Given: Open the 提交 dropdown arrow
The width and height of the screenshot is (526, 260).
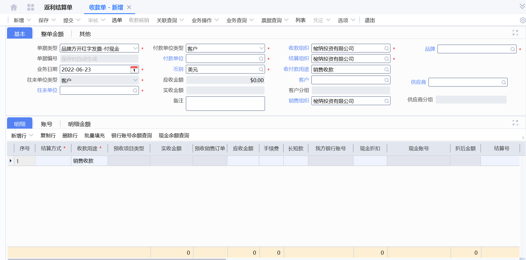Looking at the screenshot, I should [78, 20].
